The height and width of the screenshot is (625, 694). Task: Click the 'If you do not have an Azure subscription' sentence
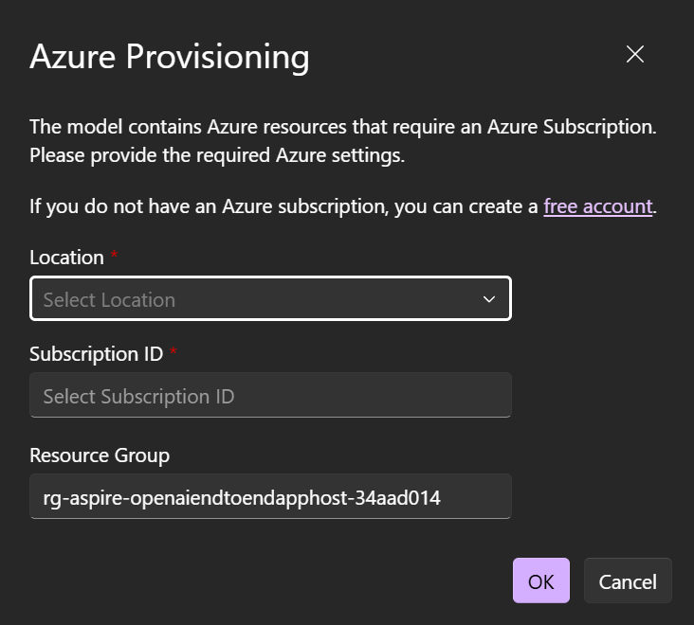point(343,206)
